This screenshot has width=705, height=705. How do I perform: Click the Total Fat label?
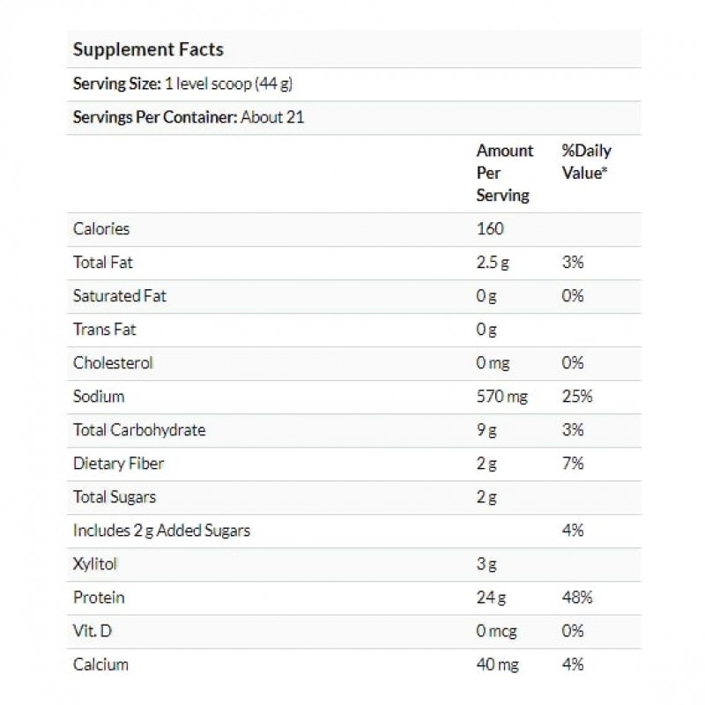click(103, 263)
